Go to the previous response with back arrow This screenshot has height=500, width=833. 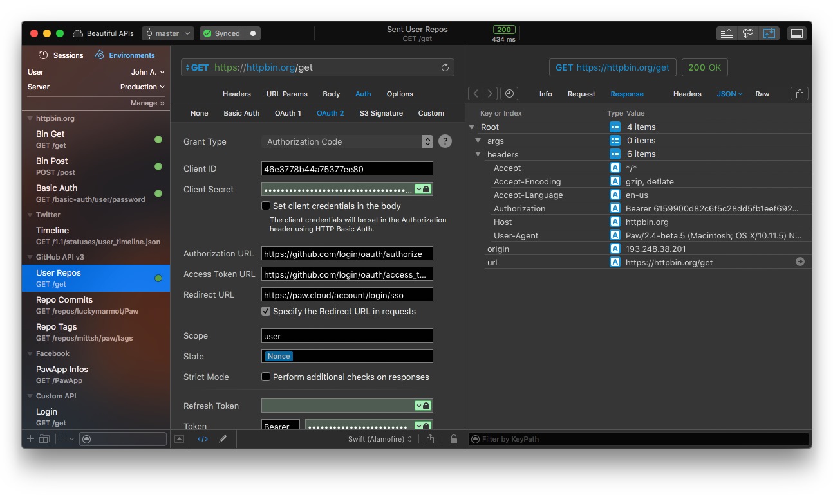click(x=476, y=94)
